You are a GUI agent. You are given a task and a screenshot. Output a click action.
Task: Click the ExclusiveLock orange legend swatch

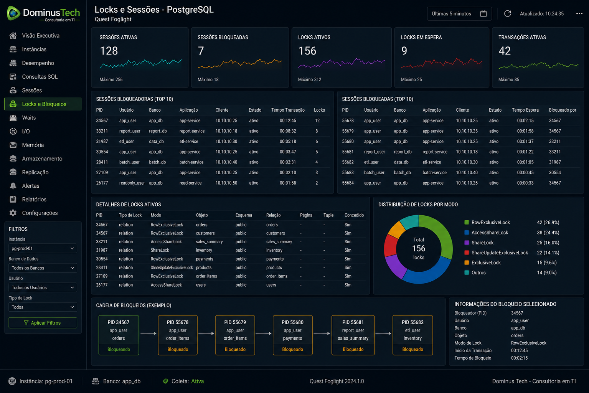(467, 263)
